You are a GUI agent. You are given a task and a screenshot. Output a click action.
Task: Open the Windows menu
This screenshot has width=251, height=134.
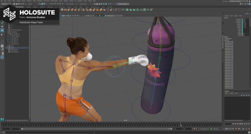coord(29,1)
